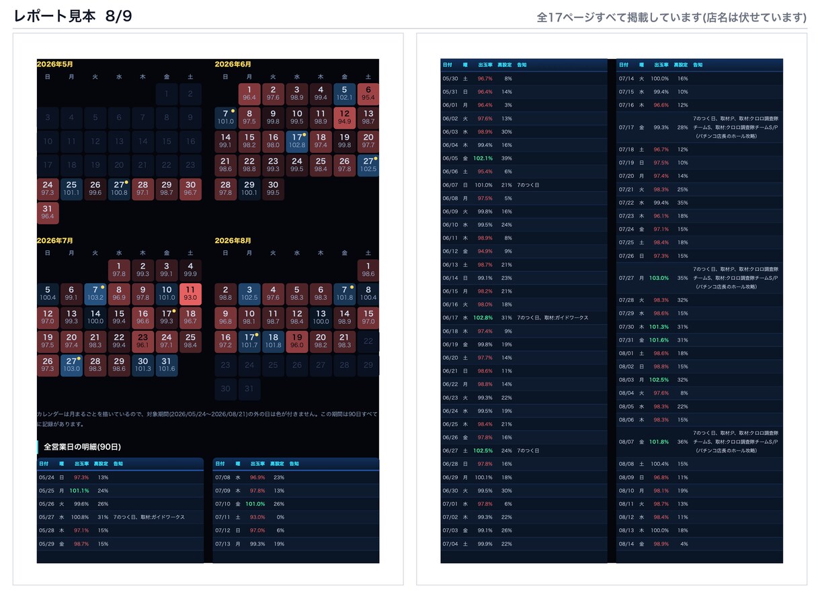Click the 06/05 table row with 102.1%
Image resolution: width=820 pixels, height=598 pixels.
524,158
